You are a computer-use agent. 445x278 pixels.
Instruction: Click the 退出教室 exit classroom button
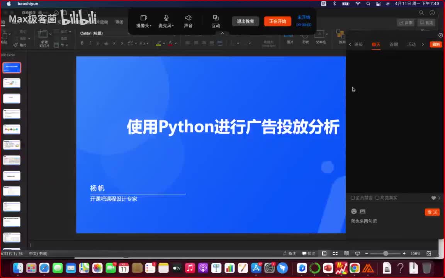click(246, 21)
